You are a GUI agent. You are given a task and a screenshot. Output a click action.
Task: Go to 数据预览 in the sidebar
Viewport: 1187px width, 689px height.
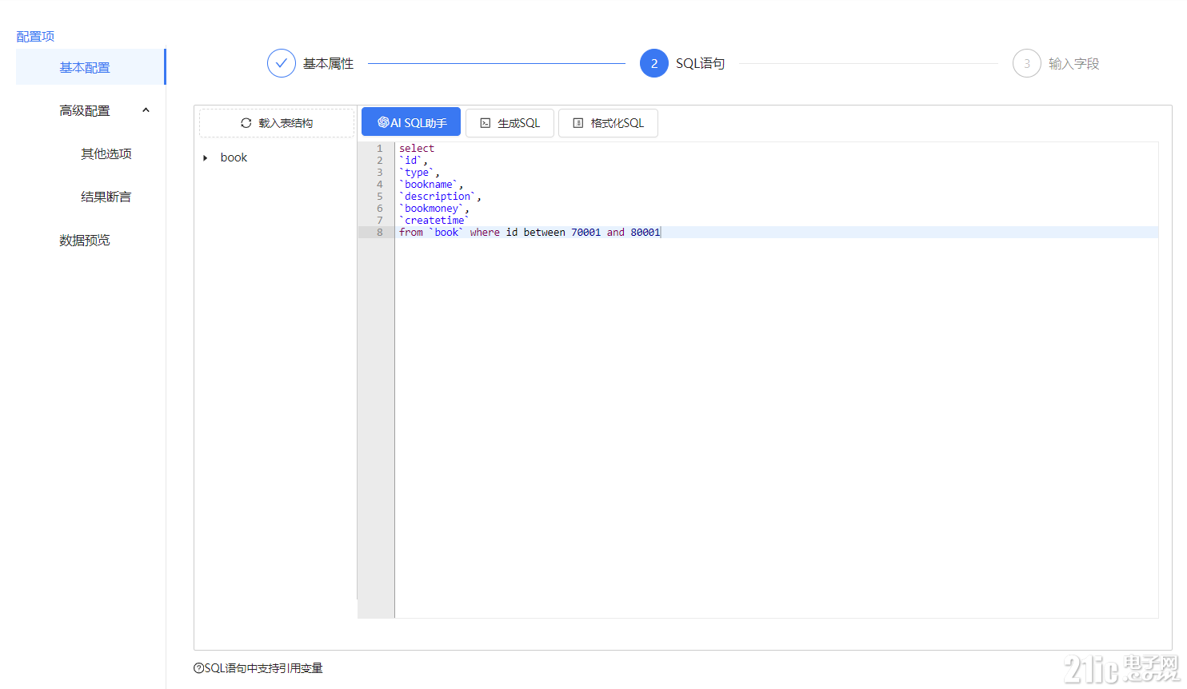85,240
